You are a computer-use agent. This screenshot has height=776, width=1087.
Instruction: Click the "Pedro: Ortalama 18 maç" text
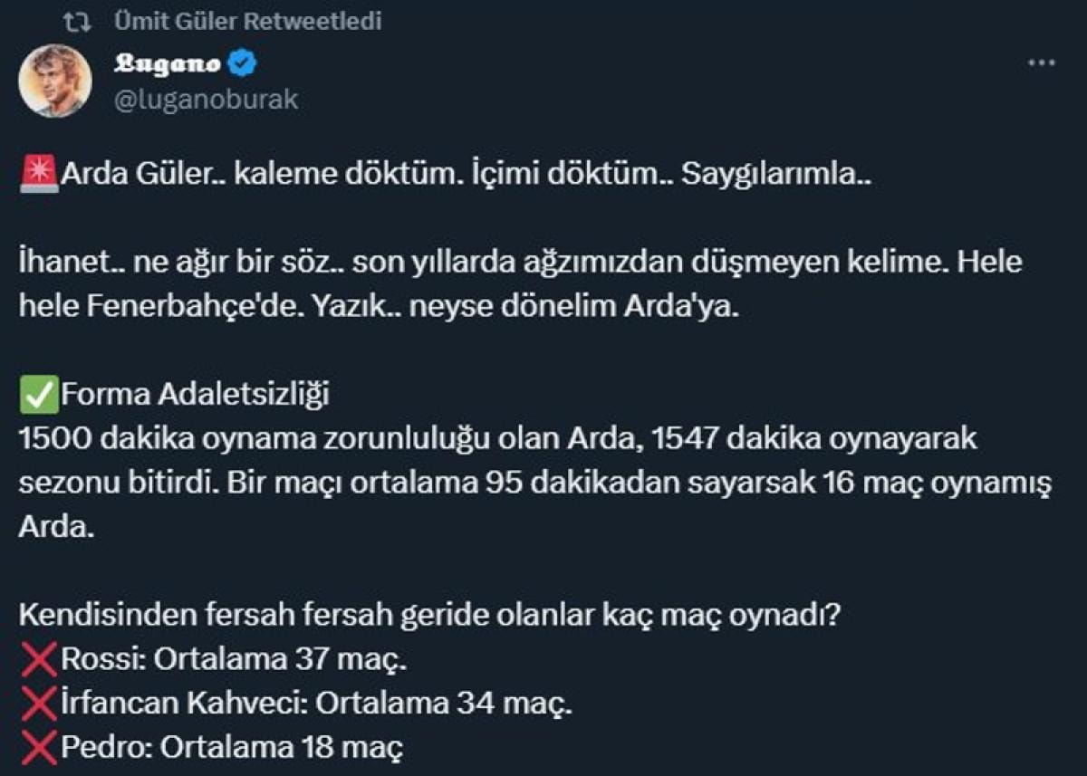click(231, 749)
